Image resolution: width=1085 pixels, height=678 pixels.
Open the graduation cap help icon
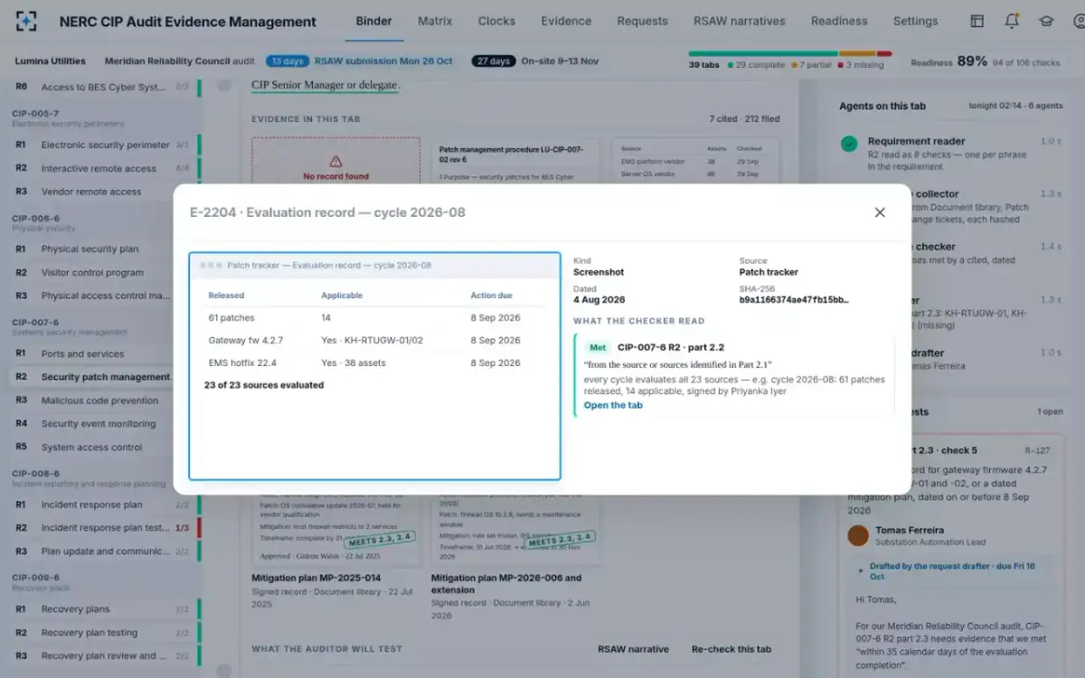(x=1046, y=22)
